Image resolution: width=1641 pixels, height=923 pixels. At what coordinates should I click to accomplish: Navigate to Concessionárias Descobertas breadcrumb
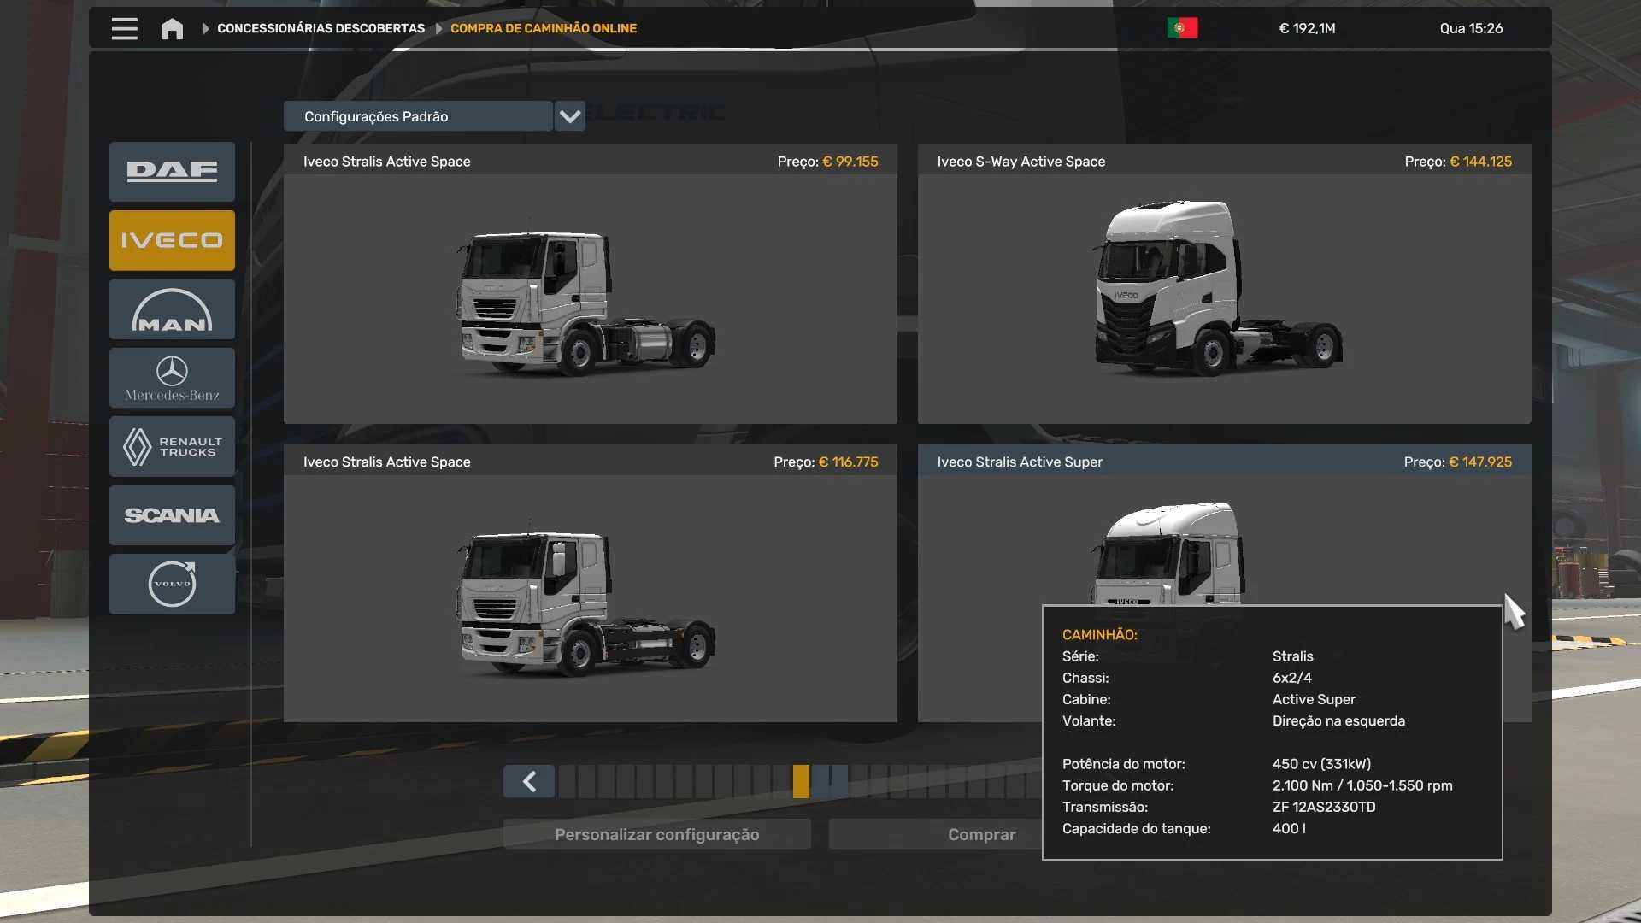[x=321, y=28]
